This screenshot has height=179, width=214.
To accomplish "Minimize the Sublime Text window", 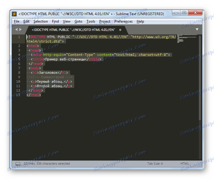I will (176, 13).
